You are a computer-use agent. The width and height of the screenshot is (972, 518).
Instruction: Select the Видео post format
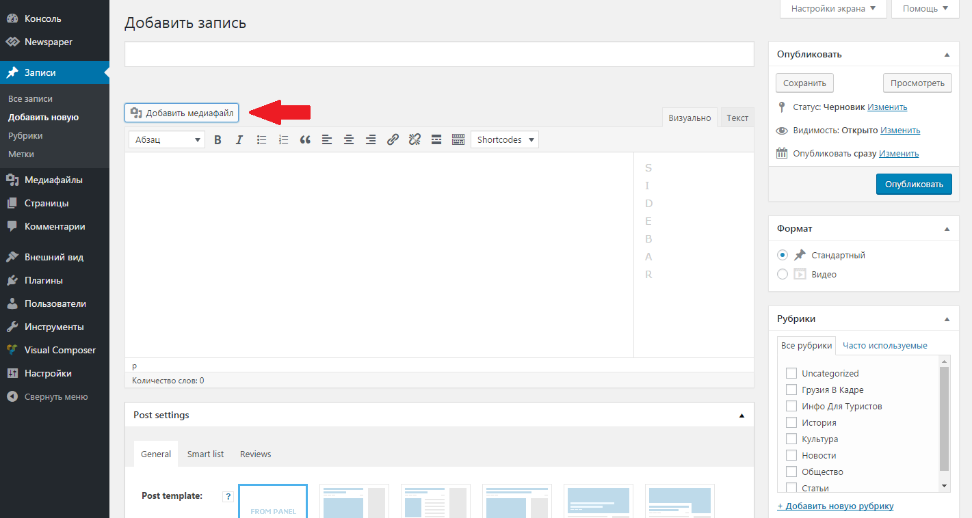783,274
